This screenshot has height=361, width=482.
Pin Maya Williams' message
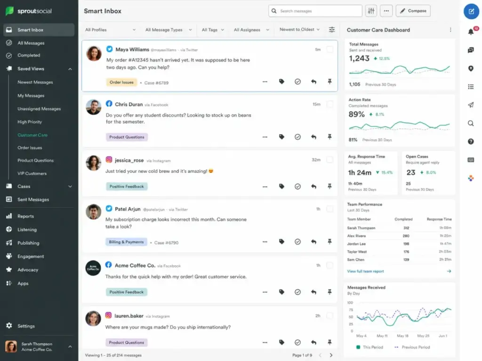(329, 81)
